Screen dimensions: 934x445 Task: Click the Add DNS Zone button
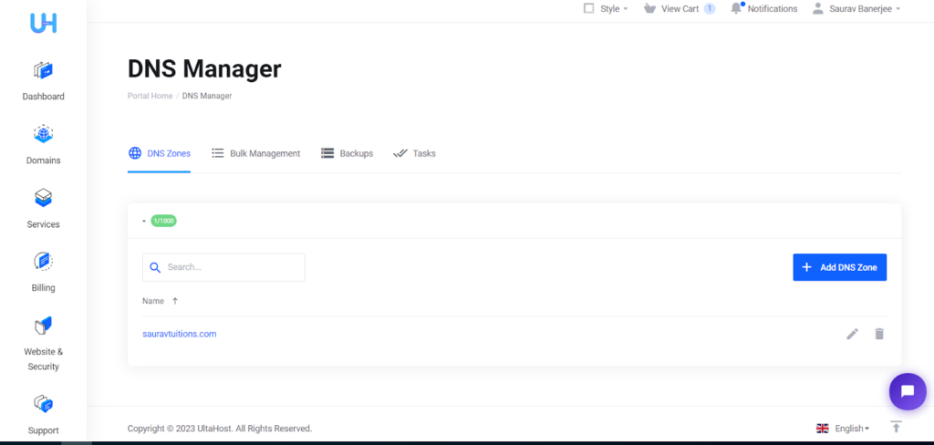[839, 267]
